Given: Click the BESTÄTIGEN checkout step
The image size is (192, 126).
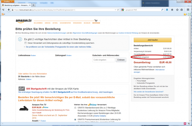Looking at the screenshot, I should (96, 23).
